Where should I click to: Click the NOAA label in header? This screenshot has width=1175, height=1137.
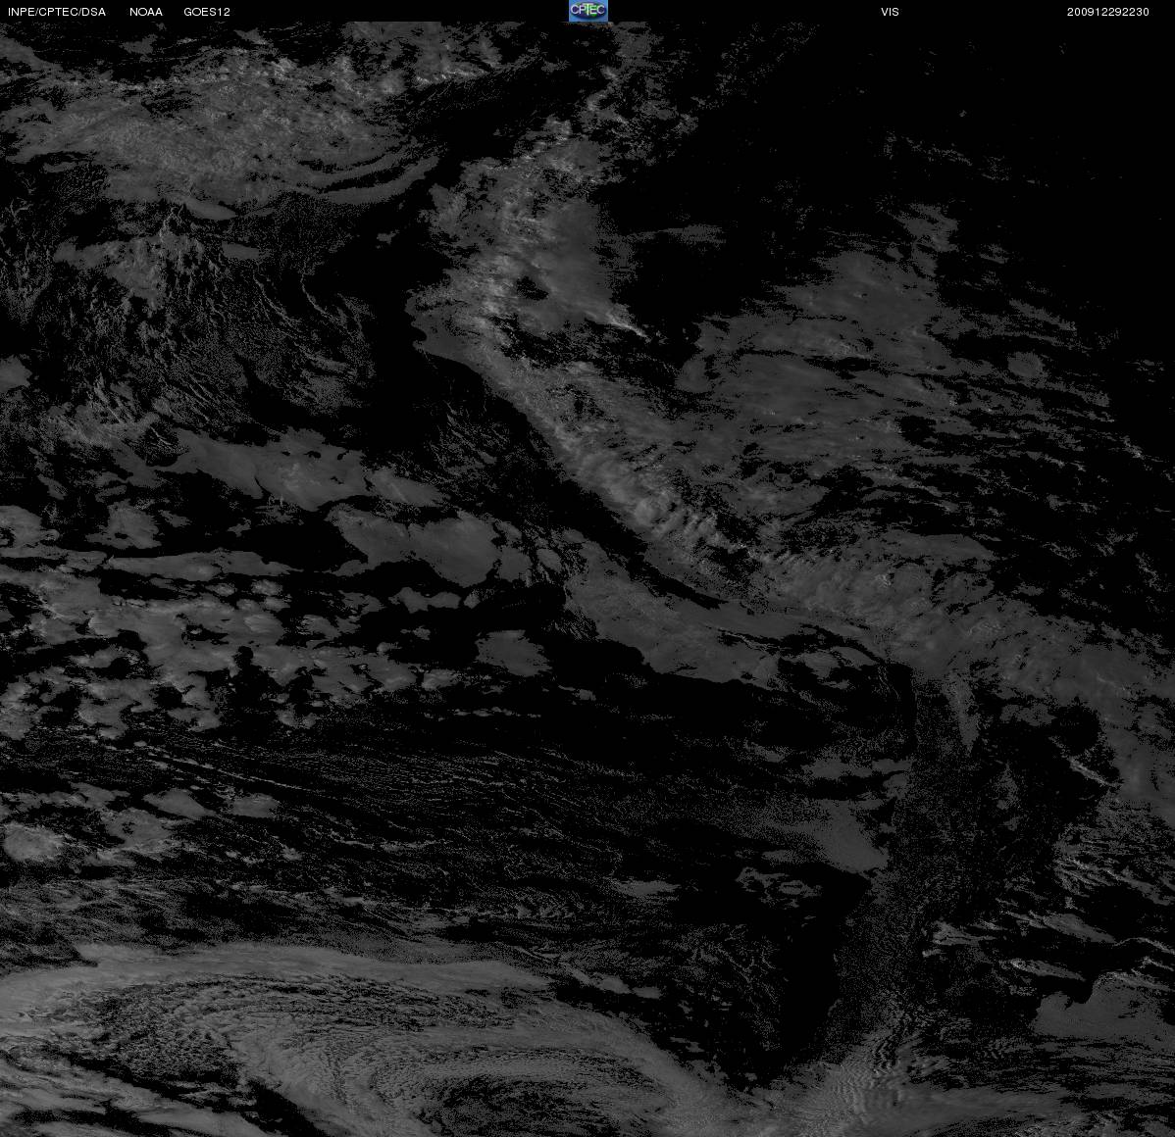pos(146,12)
